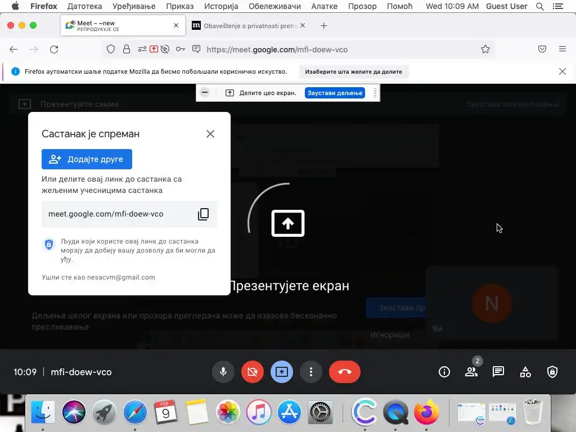Screen dimensions: 576x432
Task: Click 'Додајте друге' button
Action: (87, 159)
